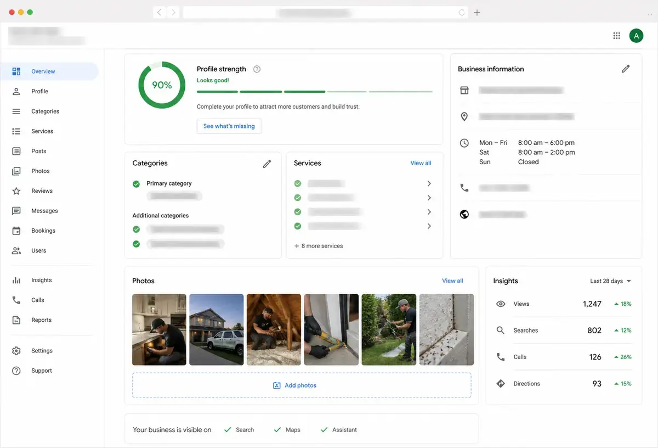Screen dimensions: 658x448
Task: Click the Add photos button
Action: pyautogui.click(x=302, y=385)
